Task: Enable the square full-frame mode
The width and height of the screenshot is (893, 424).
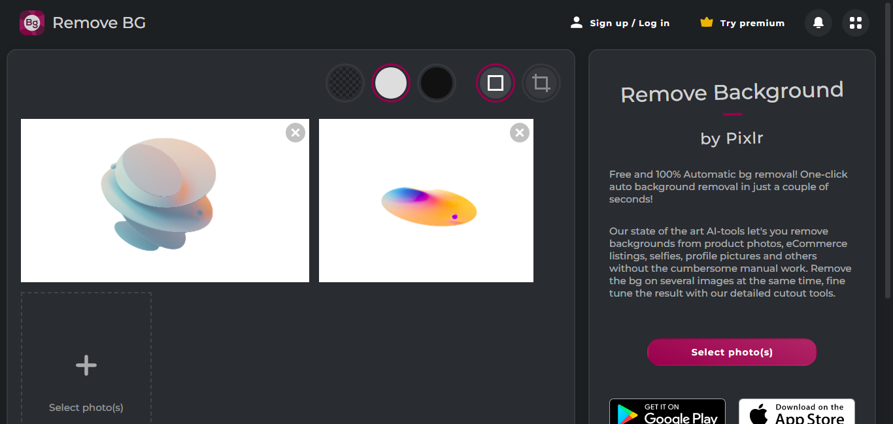Action: [496, 83]
